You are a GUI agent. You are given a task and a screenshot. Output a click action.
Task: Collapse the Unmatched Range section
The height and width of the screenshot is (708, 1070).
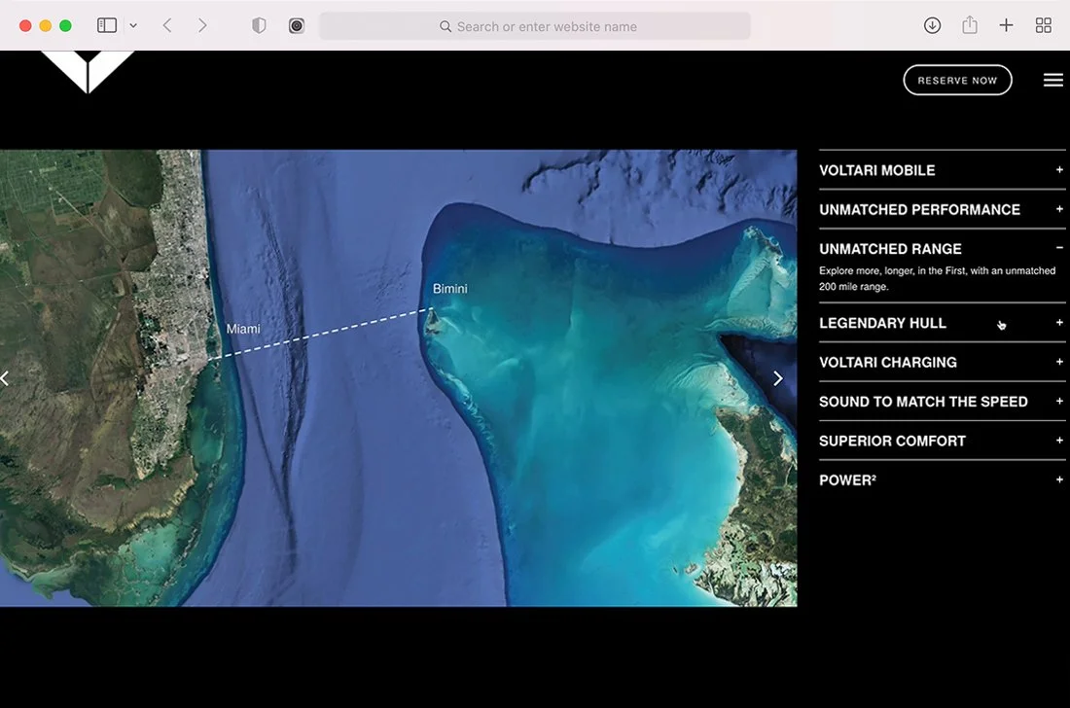click(x=942, y=249)
